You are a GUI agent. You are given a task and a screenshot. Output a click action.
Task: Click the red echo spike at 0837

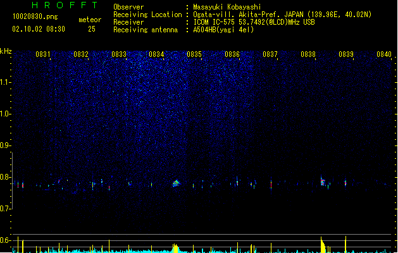(x=271, y=185)
